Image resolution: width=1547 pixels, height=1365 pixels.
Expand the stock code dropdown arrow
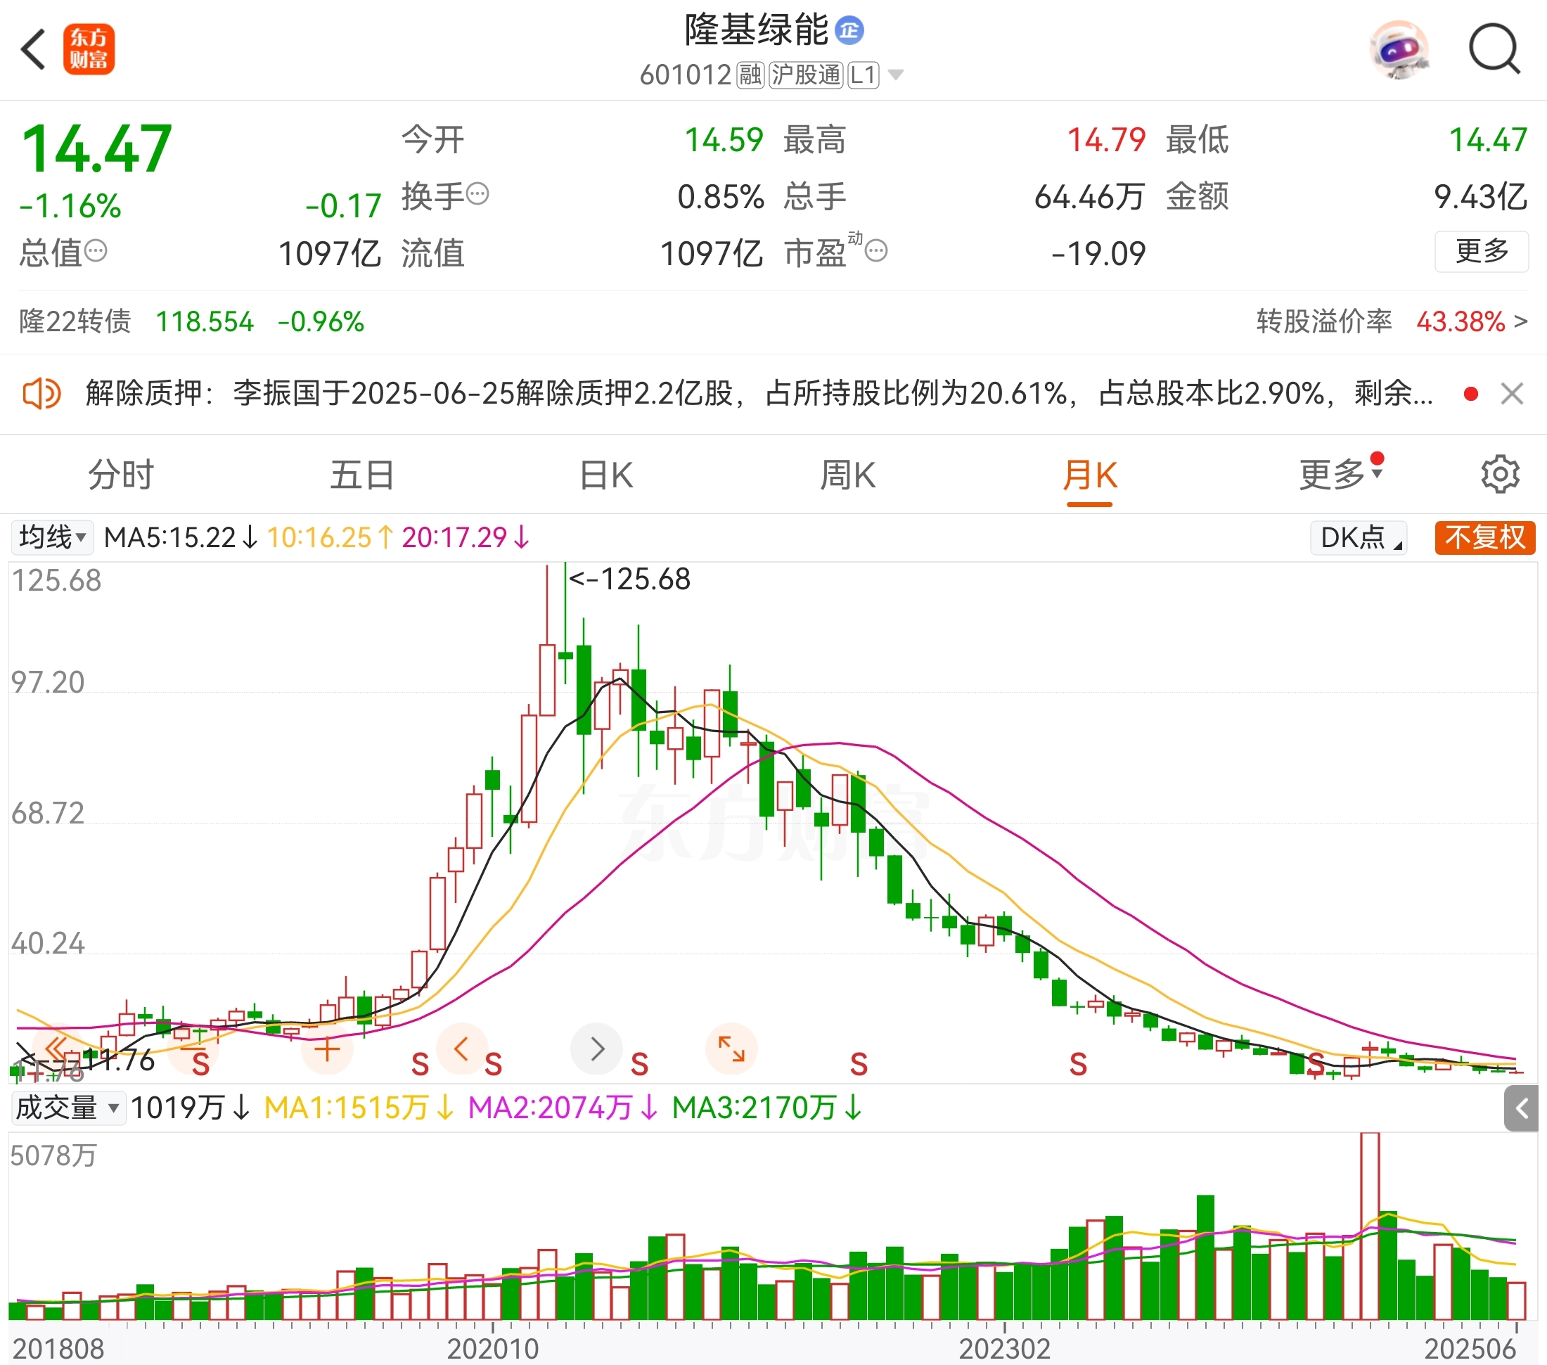[896, 75]
